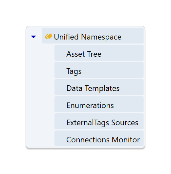Open ExternalTags Sources

pos(99,121)
